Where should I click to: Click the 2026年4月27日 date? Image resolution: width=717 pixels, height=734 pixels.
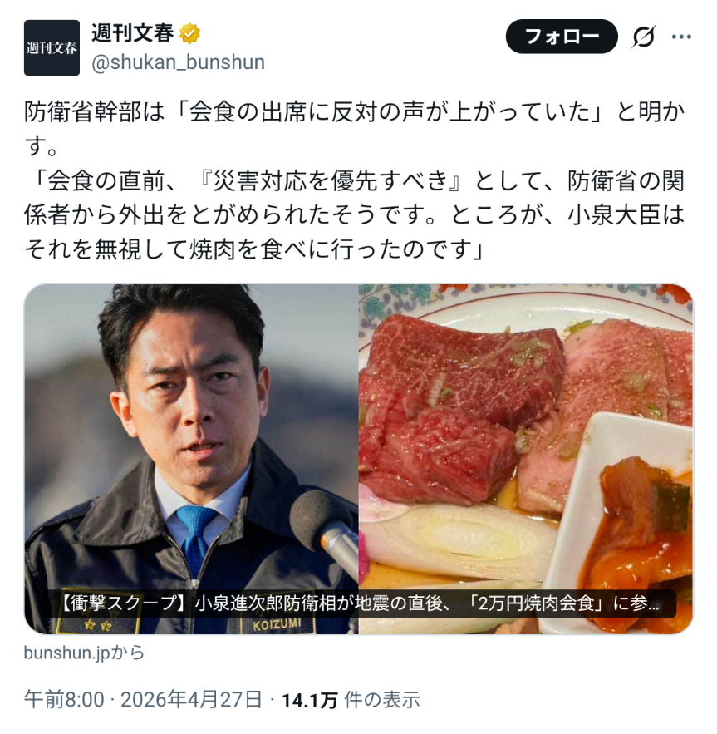click(x=191, y=700)
